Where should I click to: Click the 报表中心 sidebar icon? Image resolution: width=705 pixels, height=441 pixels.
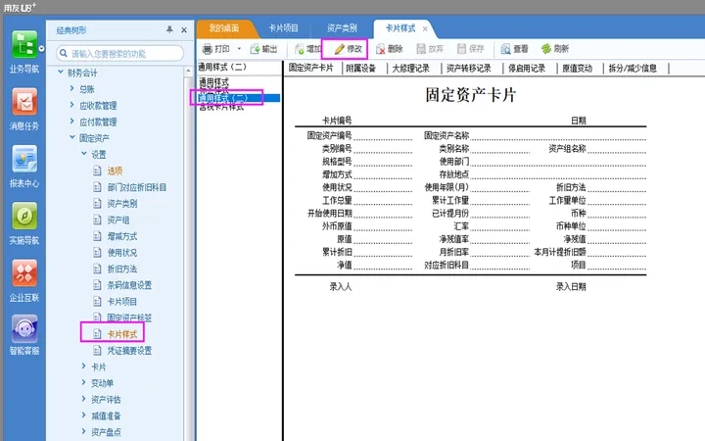tap(23, 164)
